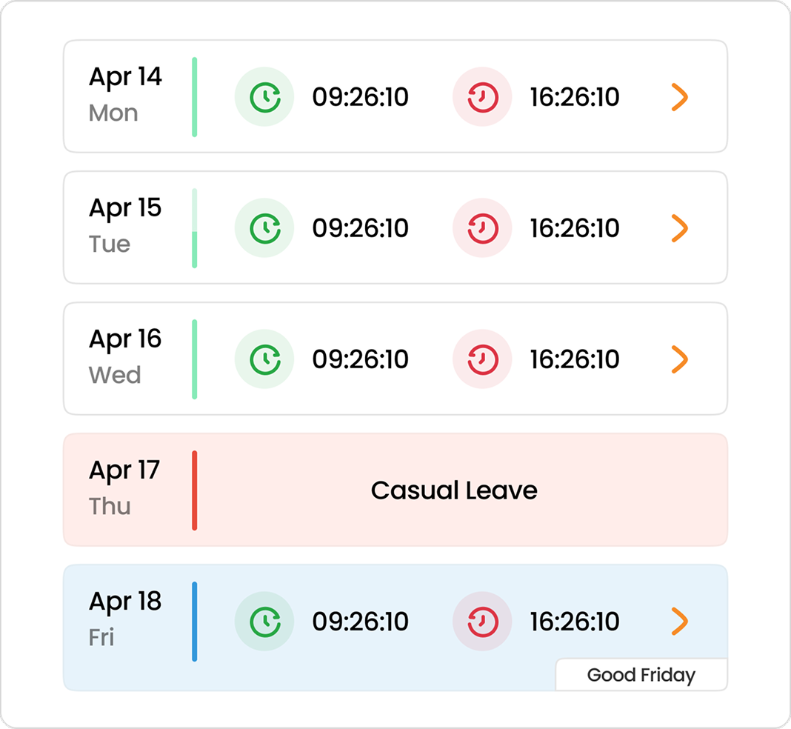Click the red clock-out icon for Apr 14
The image size is (791, 729).
(482, 97)
